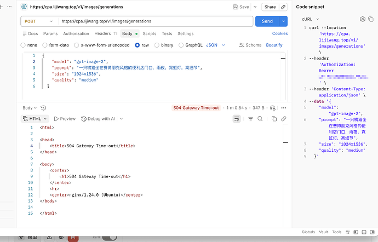Click the Schema sliders icon
Image resolution: width=378 pixels, height=242 pixels.
coord(241,45)
